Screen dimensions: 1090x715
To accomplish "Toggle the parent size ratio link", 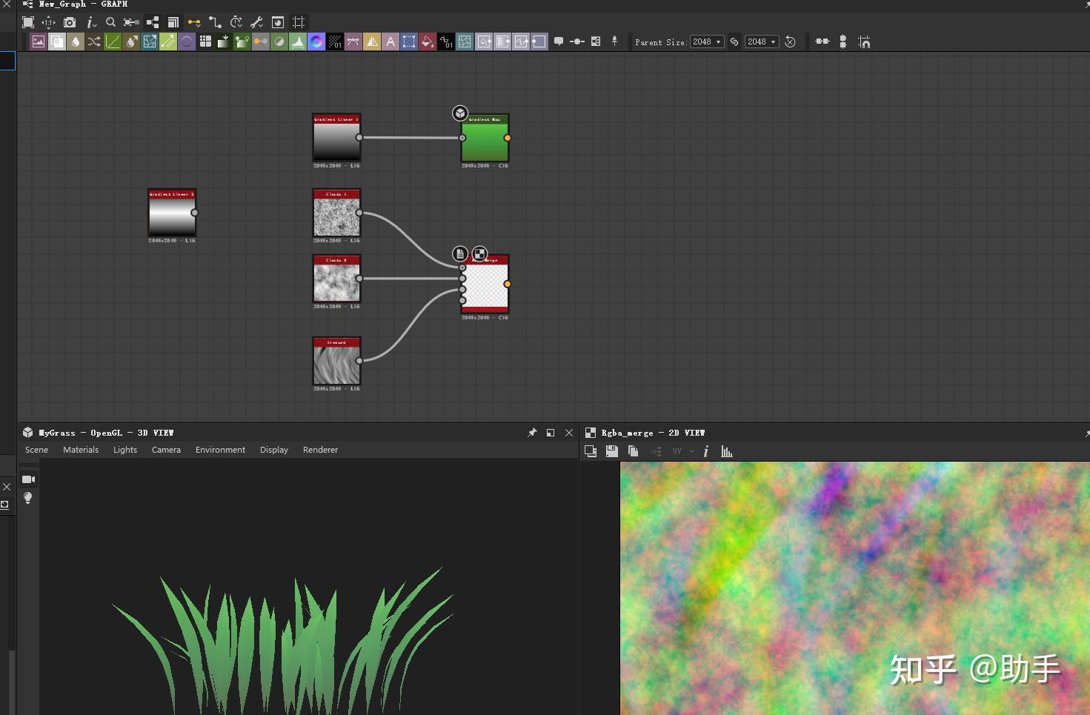I will pyautogui.click(x=734, y=41).
